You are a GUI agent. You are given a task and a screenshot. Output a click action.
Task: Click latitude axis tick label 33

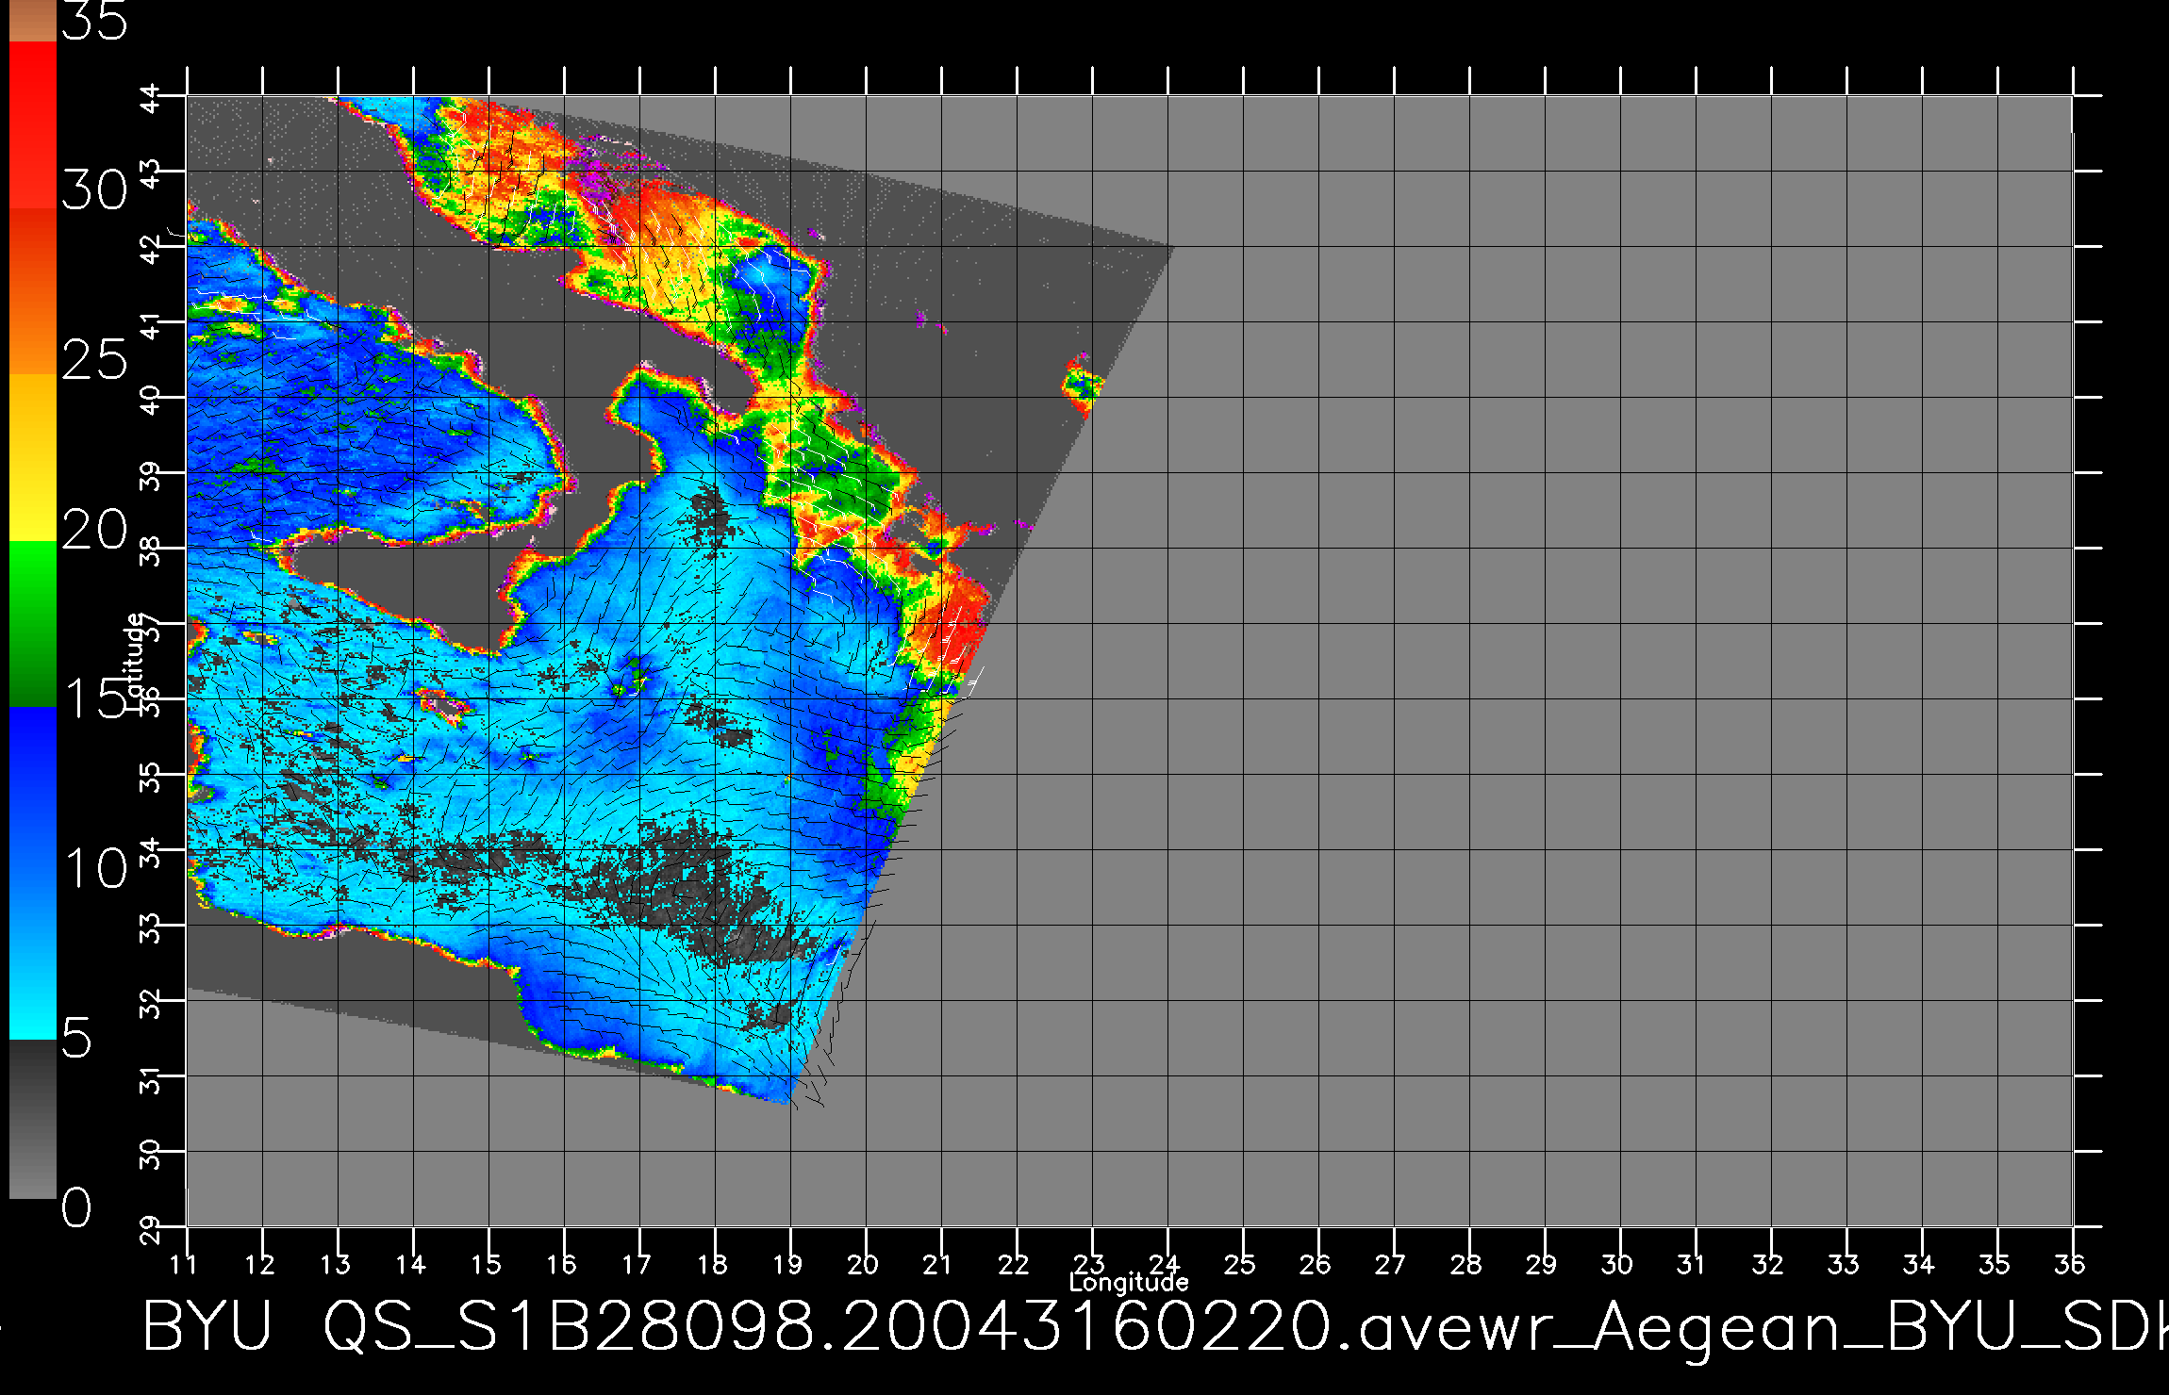151,927
